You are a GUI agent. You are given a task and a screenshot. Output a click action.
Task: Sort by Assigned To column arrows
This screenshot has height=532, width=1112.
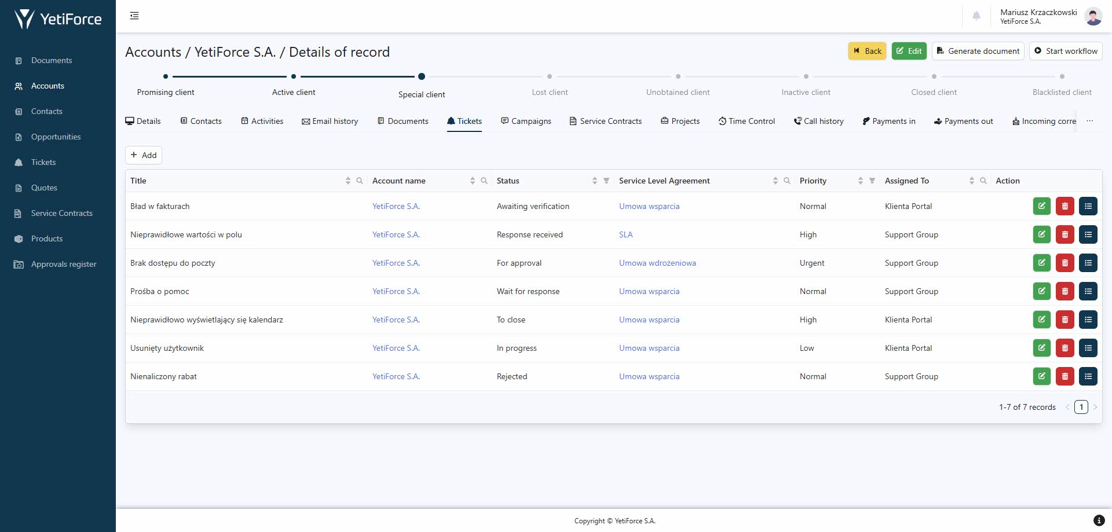[972, 181]
